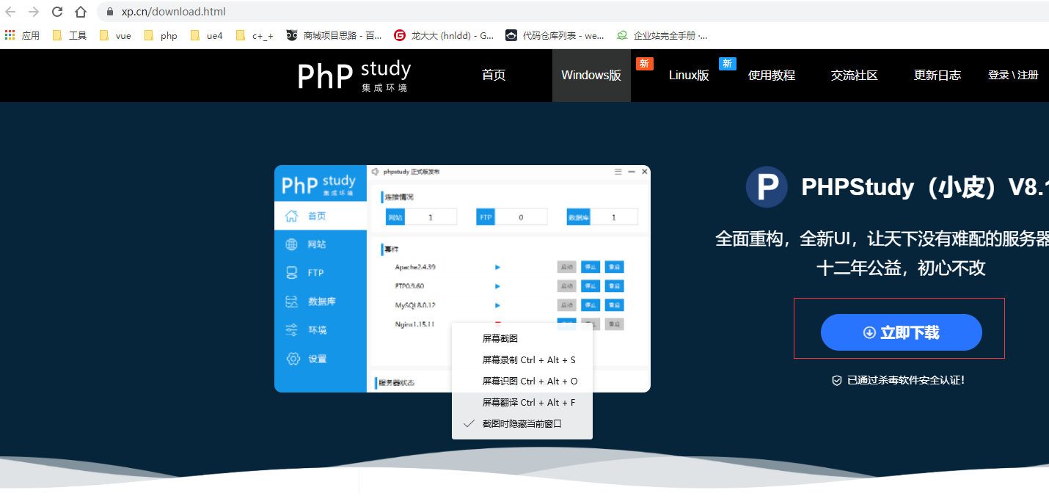Open the 应用 apps grid shortcut
Image resolution: width=1049 pixels, height=504 pixels.
point(22,35)
